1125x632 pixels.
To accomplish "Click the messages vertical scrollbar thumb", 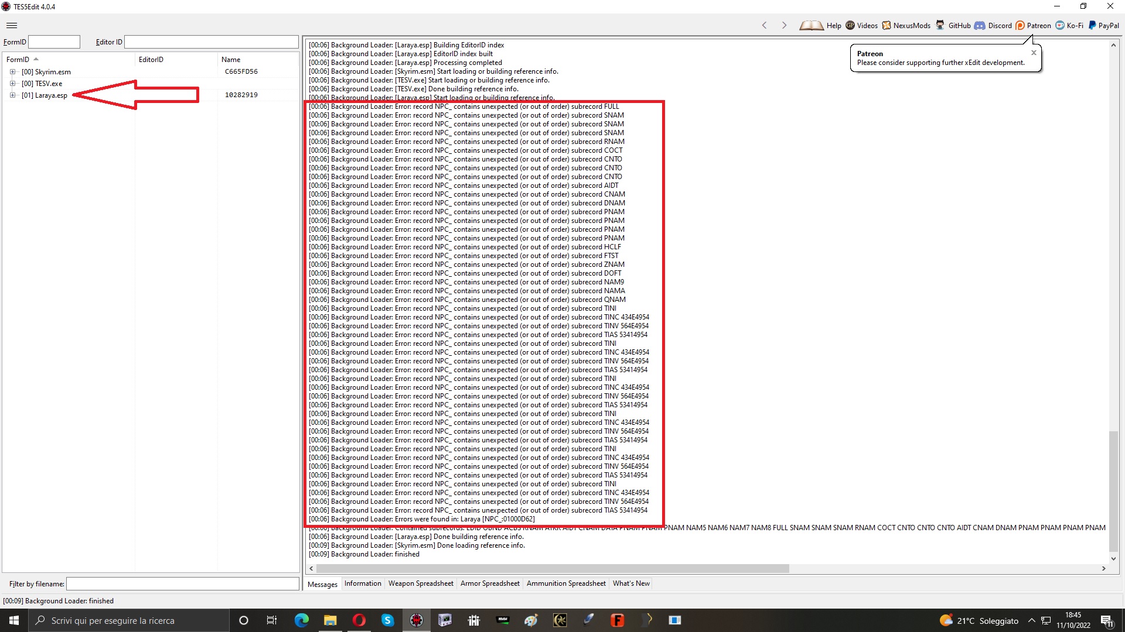I will point(1113,490).
